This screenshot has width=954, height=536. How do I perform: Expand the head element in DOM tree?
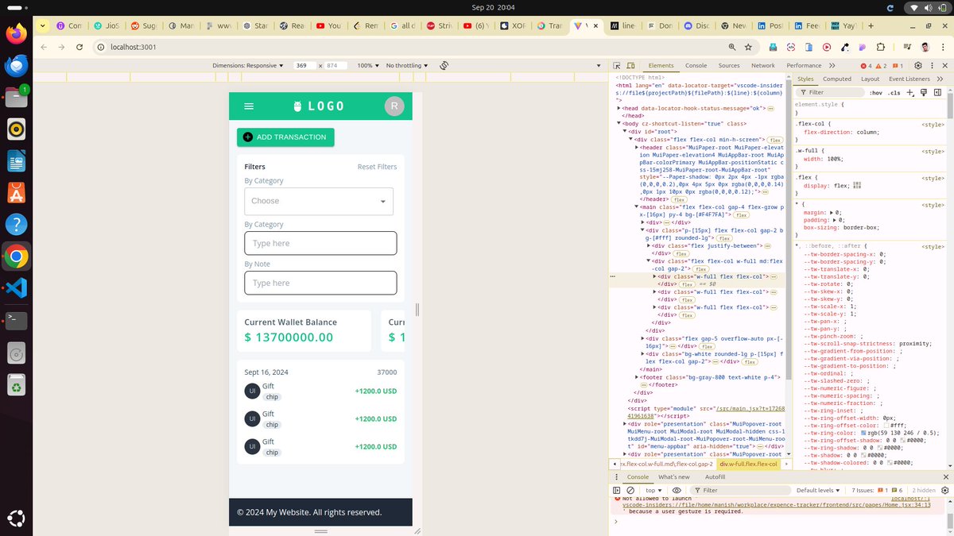coord(619,108)
